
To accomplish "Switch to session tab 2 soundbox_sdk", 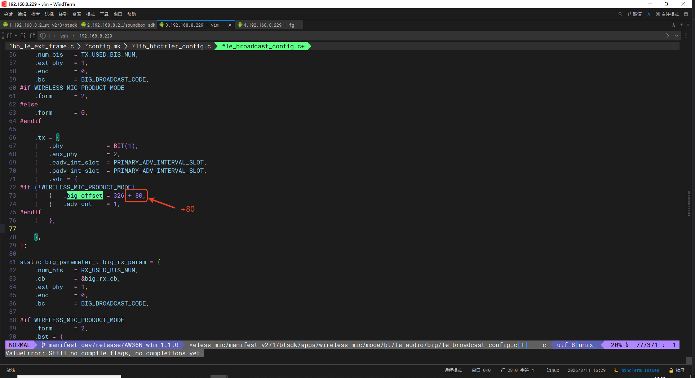I will tap(118, 25).
